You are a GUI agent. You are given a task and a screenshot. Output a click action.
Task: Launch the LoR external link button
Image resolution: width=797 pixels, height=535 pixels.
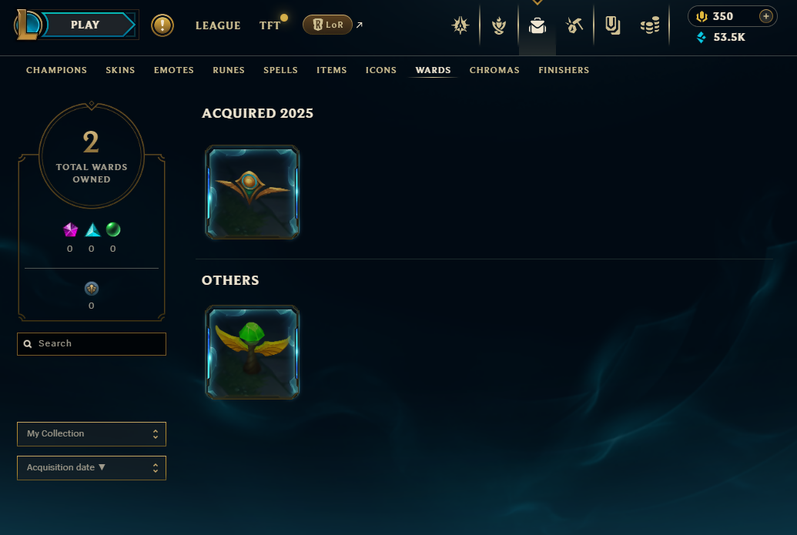(327, 25)
